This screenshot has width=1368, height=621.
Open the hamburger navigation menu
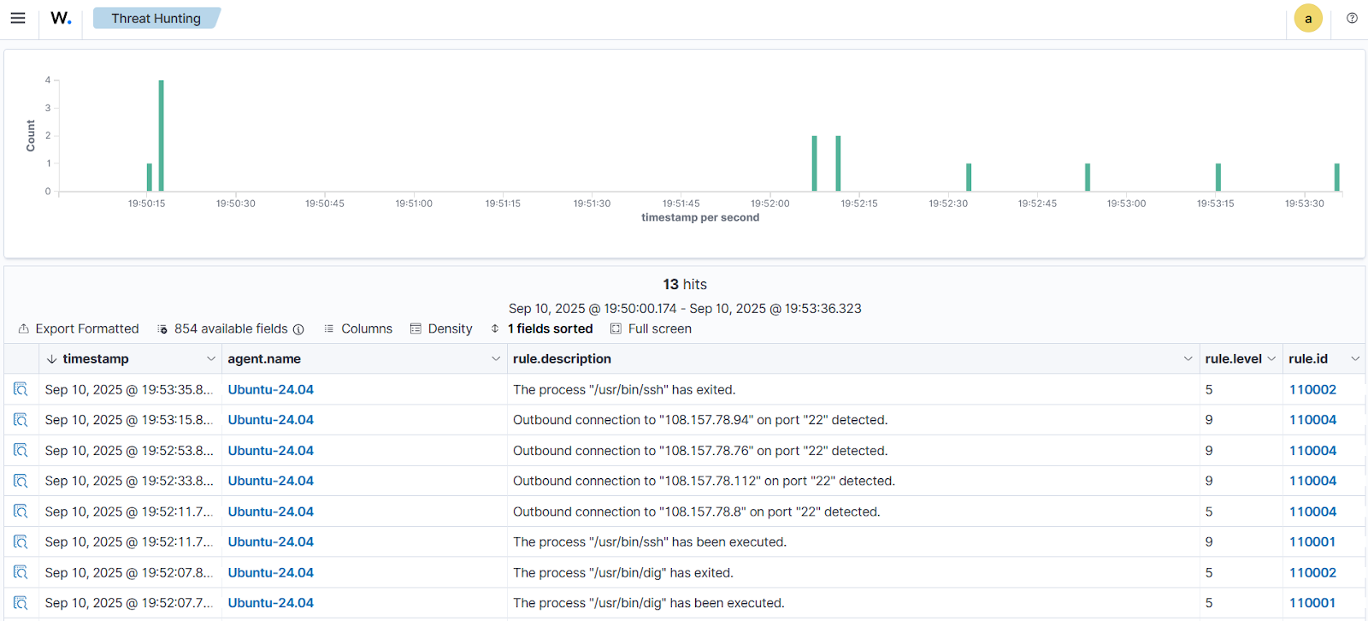18,18
